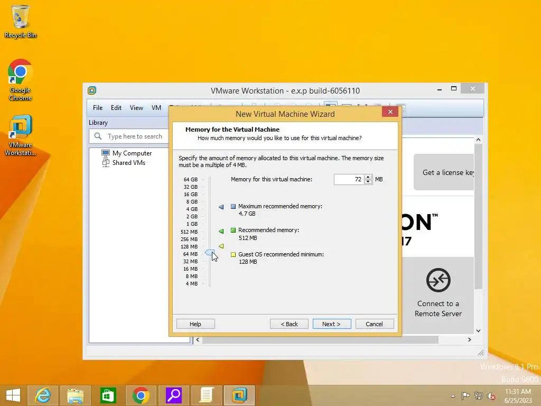Proceed with the Next > button
This screenshot has width=541, height=406.
click(332, 324)
